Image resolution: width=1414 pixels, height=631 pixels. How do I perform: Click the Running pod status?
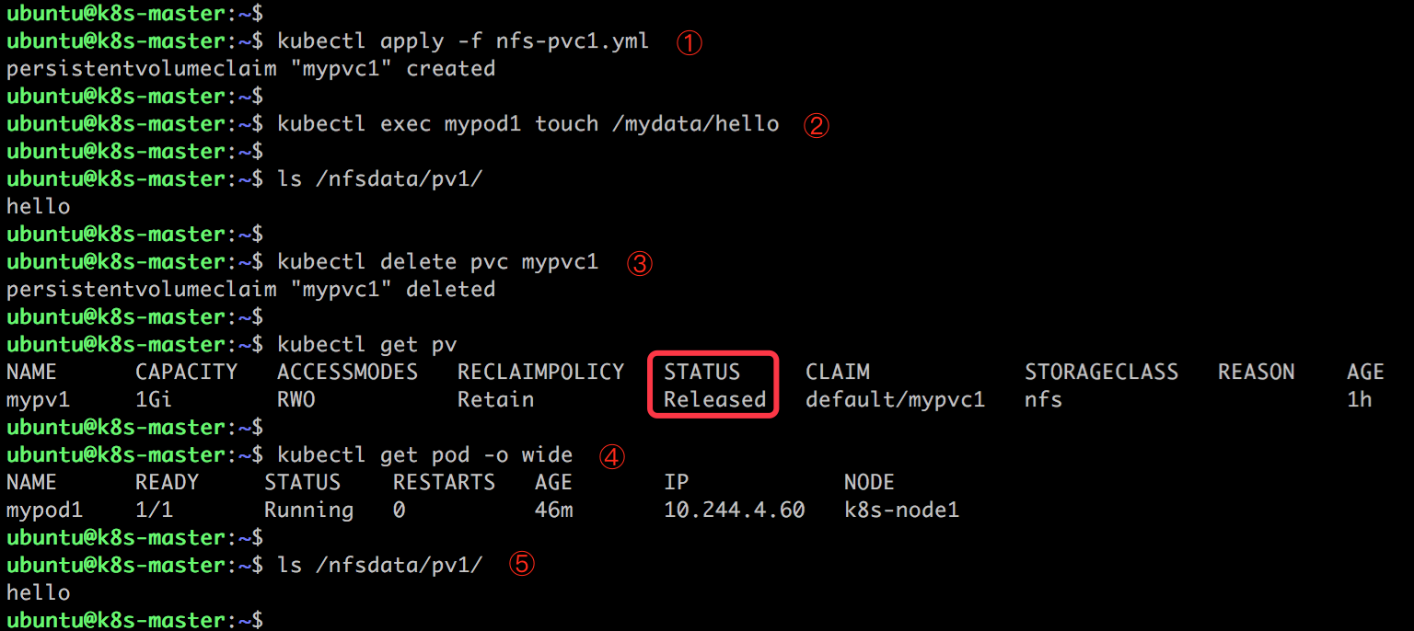pyautogui.click(x=309, y=510)
